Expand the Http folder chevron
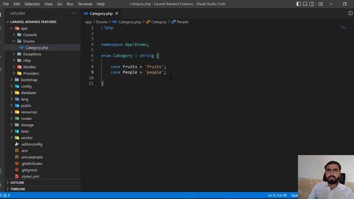This screenshot has width=354, height=199. 14,60
